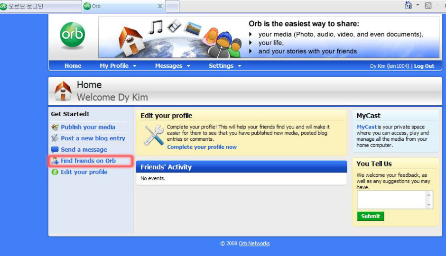Click the Dy Kim (lein1004) username text
Screen dimensions: 446x256
(x=390, y=66)
